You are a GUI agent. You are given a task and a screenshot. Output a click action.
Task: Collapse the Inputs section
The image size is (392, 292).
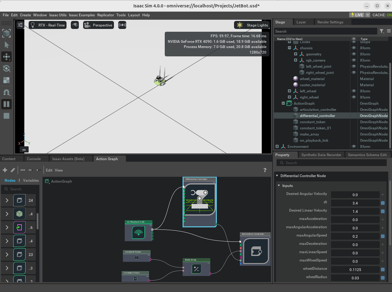279,186
